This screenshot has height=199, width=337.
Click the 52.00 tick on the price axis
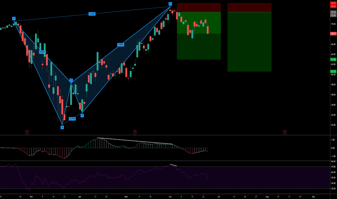[x=333, y=115]
